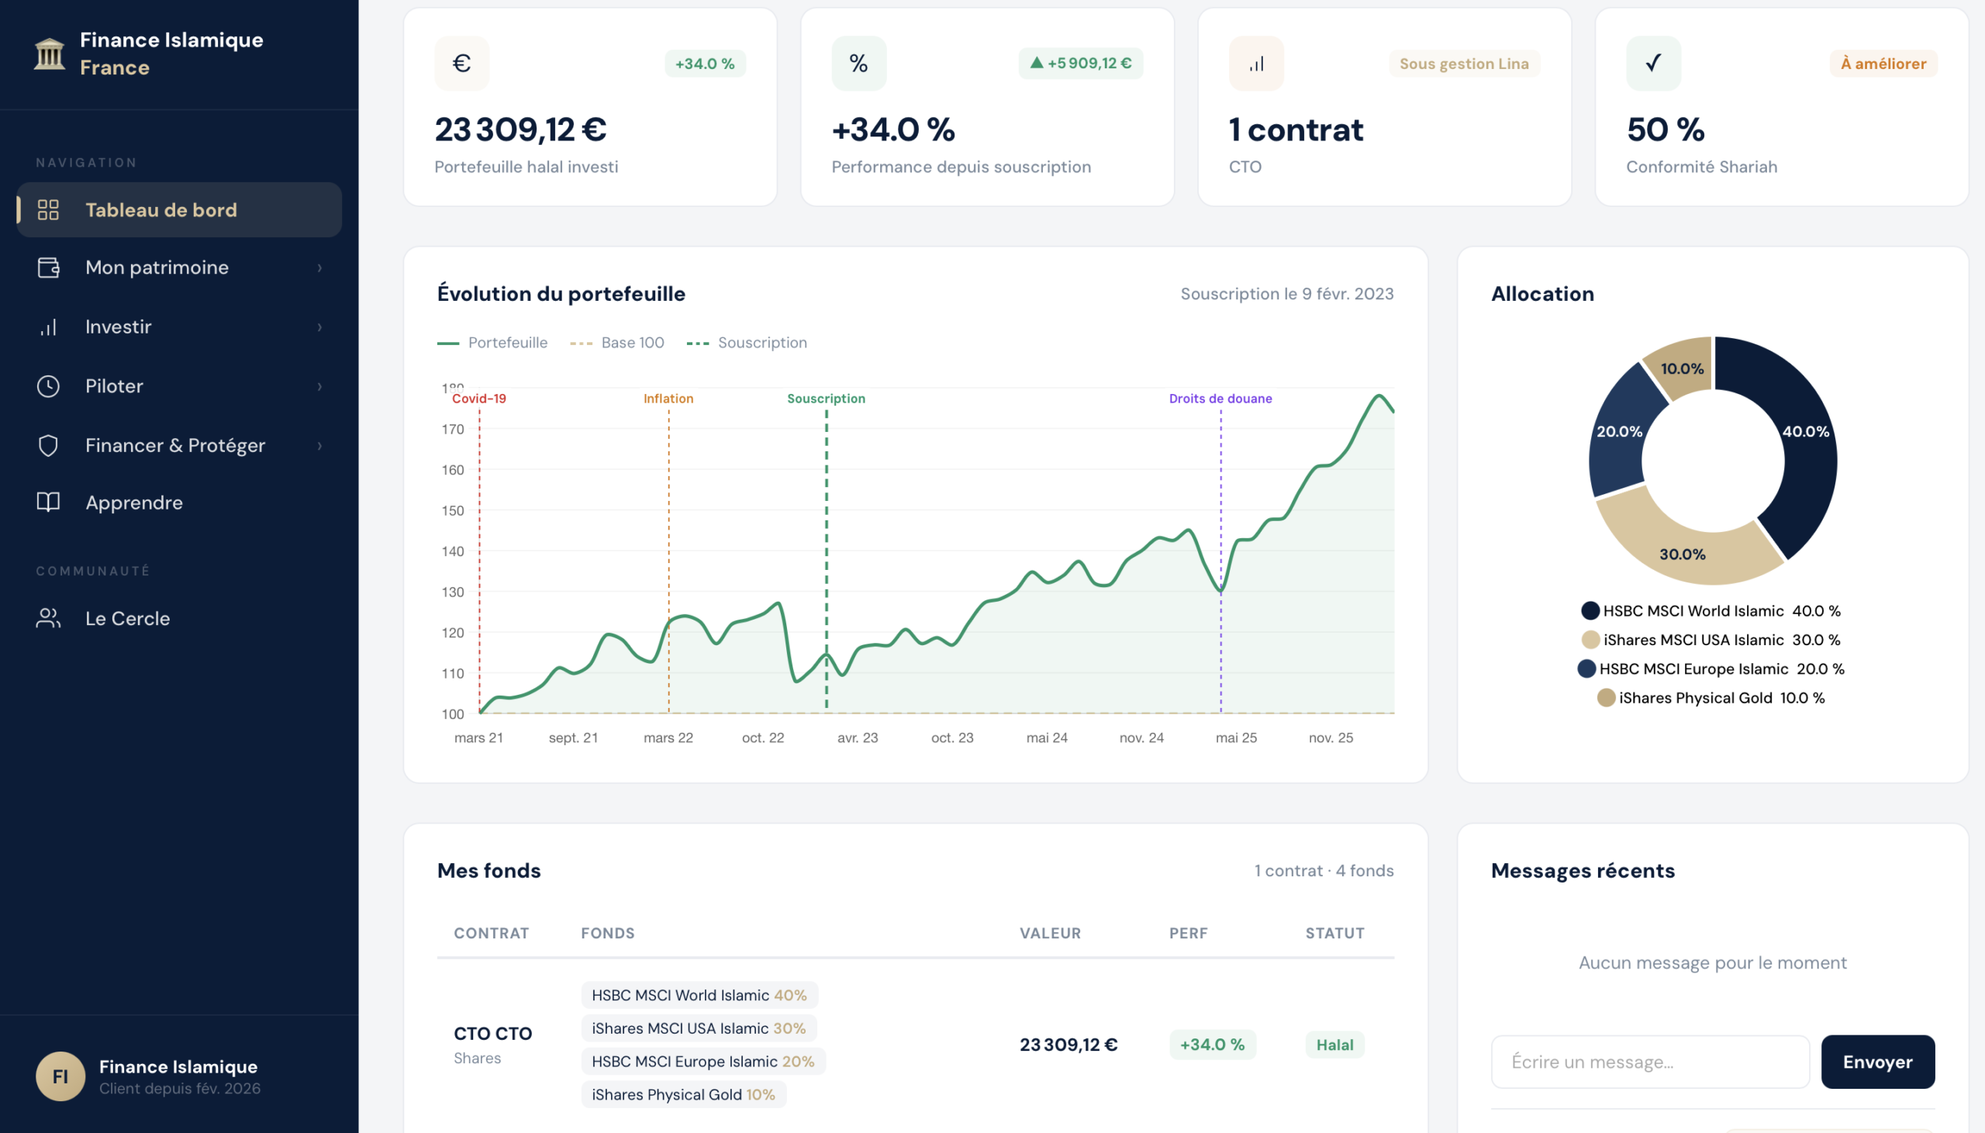Viewport: 1985px width, 1133px height.
Task: Click the Financer & Protéger shield icon
Action: 48,445
